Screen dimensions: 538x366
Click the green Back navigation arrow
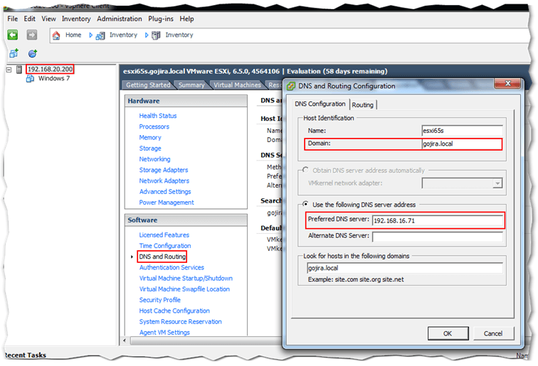pos(13,35)
